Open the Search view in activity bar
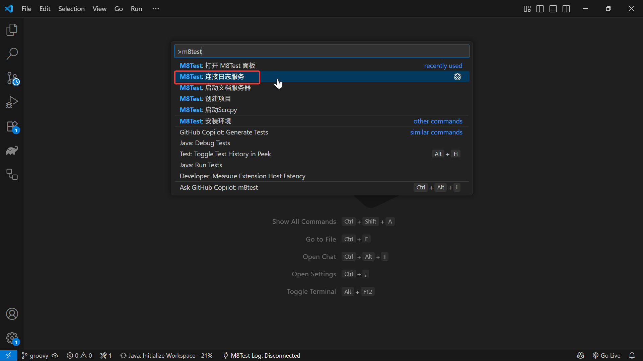 click(x=12, y=54)
